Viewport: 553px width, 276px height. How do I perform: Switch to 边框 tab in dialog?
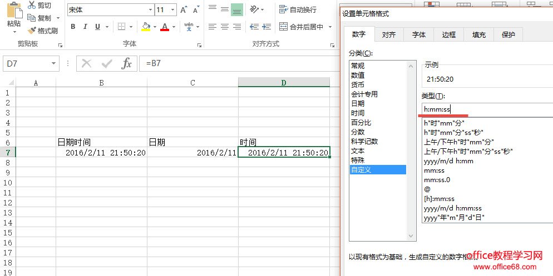tap(449, 35)
